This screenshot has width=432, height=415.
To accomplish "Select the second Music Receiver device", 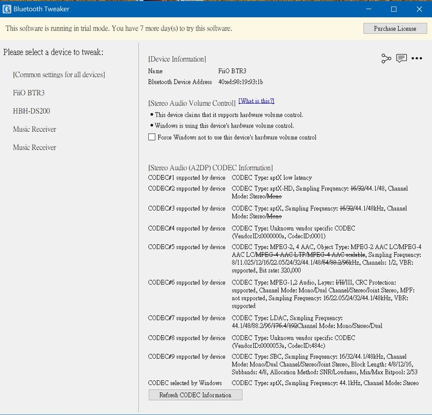I will tap(34, 147).
